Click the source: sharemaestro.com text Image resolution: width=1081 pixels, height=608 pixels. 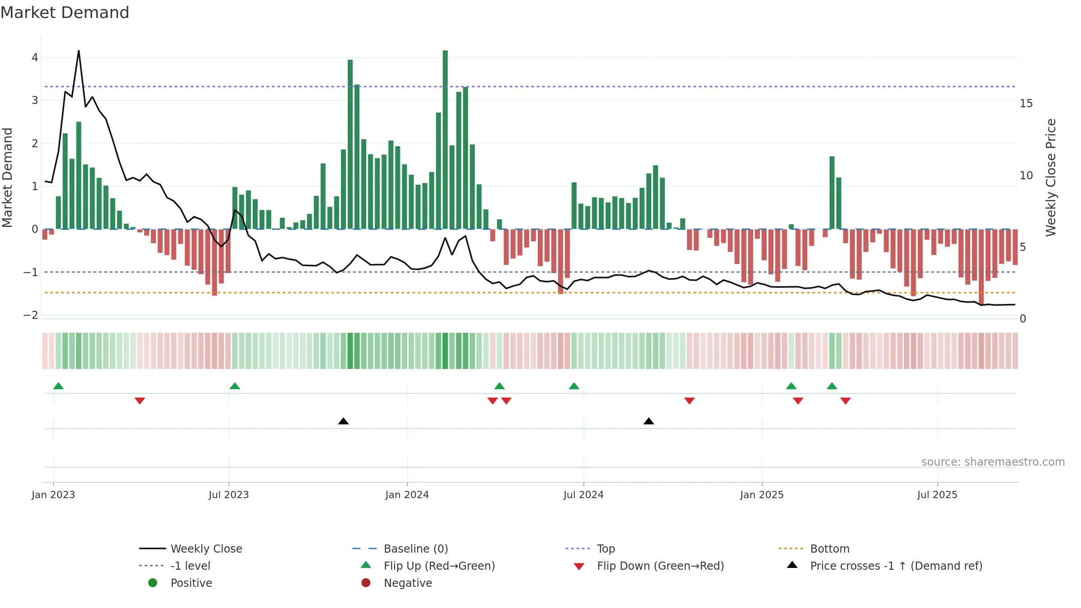pos(993,462)
